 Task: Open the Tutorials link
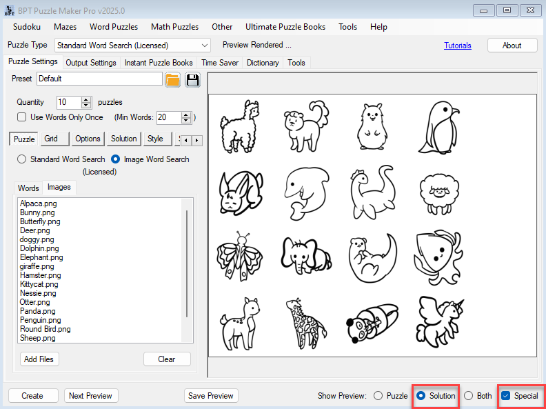point(458,46)
